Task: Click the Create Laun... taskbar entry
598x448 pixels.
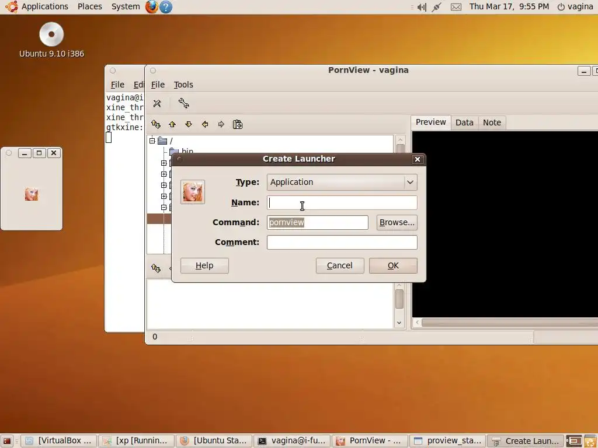Action: pyautogui.click(x=525, y=441)
